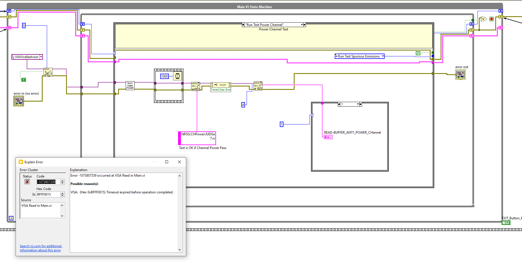Image resolution: width=522 pixels, height=262 pixels.
Task: Toggle the True boolean constant
Action: point(24,80)
